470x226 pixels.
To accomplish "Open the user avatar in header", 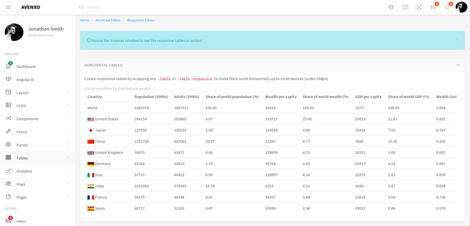I will [461, 7].
